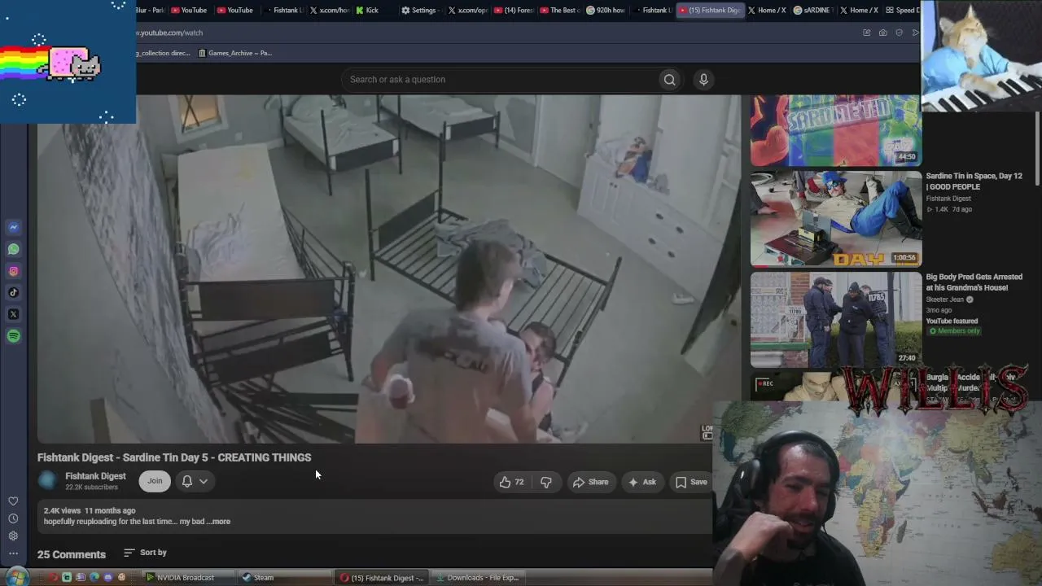Click the Join channel button
Screen dimensions: 1042x586
(155, 481)
